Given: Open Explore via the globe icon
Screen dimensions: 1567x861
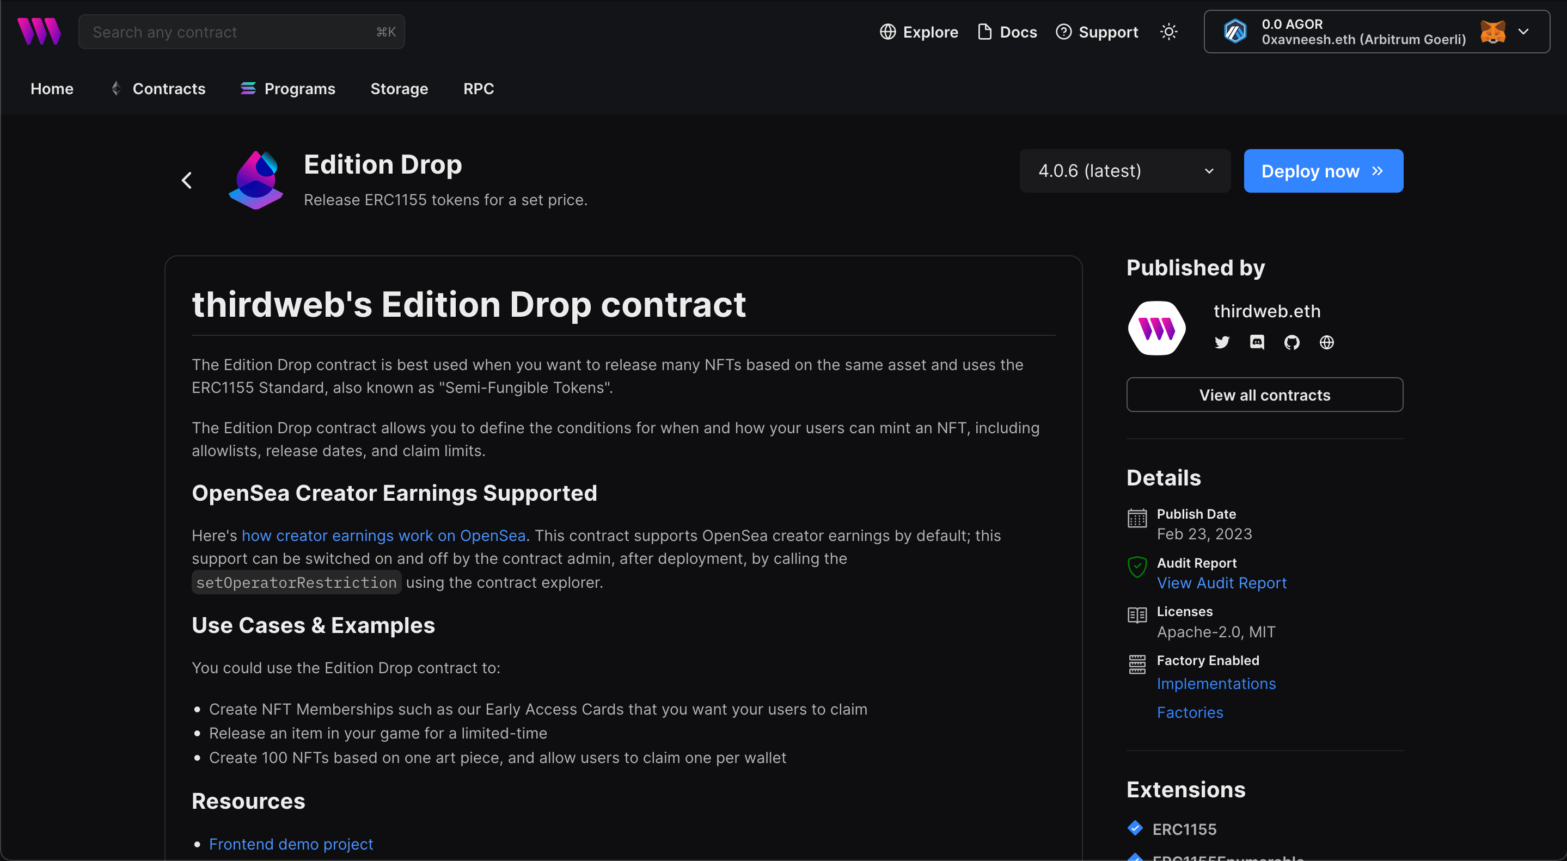Looking at the screenshot, I should [x=887, y=32].
